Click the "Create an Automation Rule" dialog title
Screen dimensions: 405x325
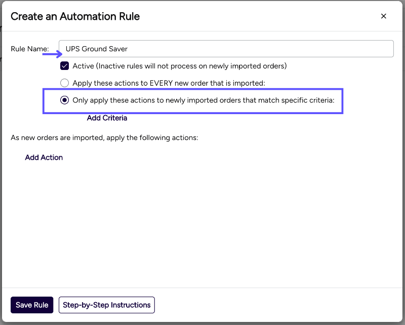[x=75, y=16]
